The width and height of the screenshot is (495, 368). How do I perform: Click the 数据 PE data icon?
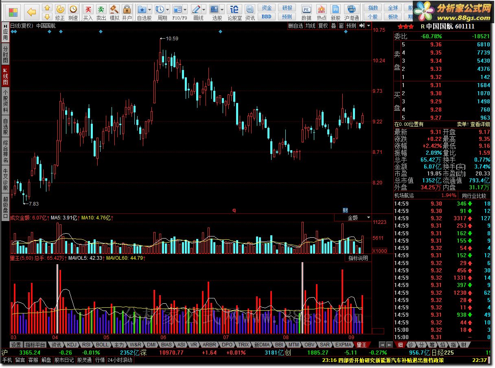(x=306, y=12)
